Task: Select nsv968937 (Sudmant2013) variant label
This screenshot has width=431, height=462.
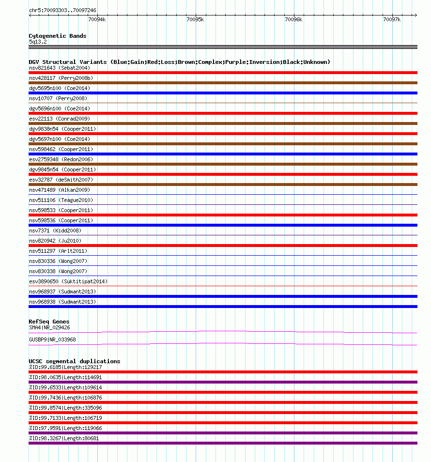Action: tap(62, 292)
